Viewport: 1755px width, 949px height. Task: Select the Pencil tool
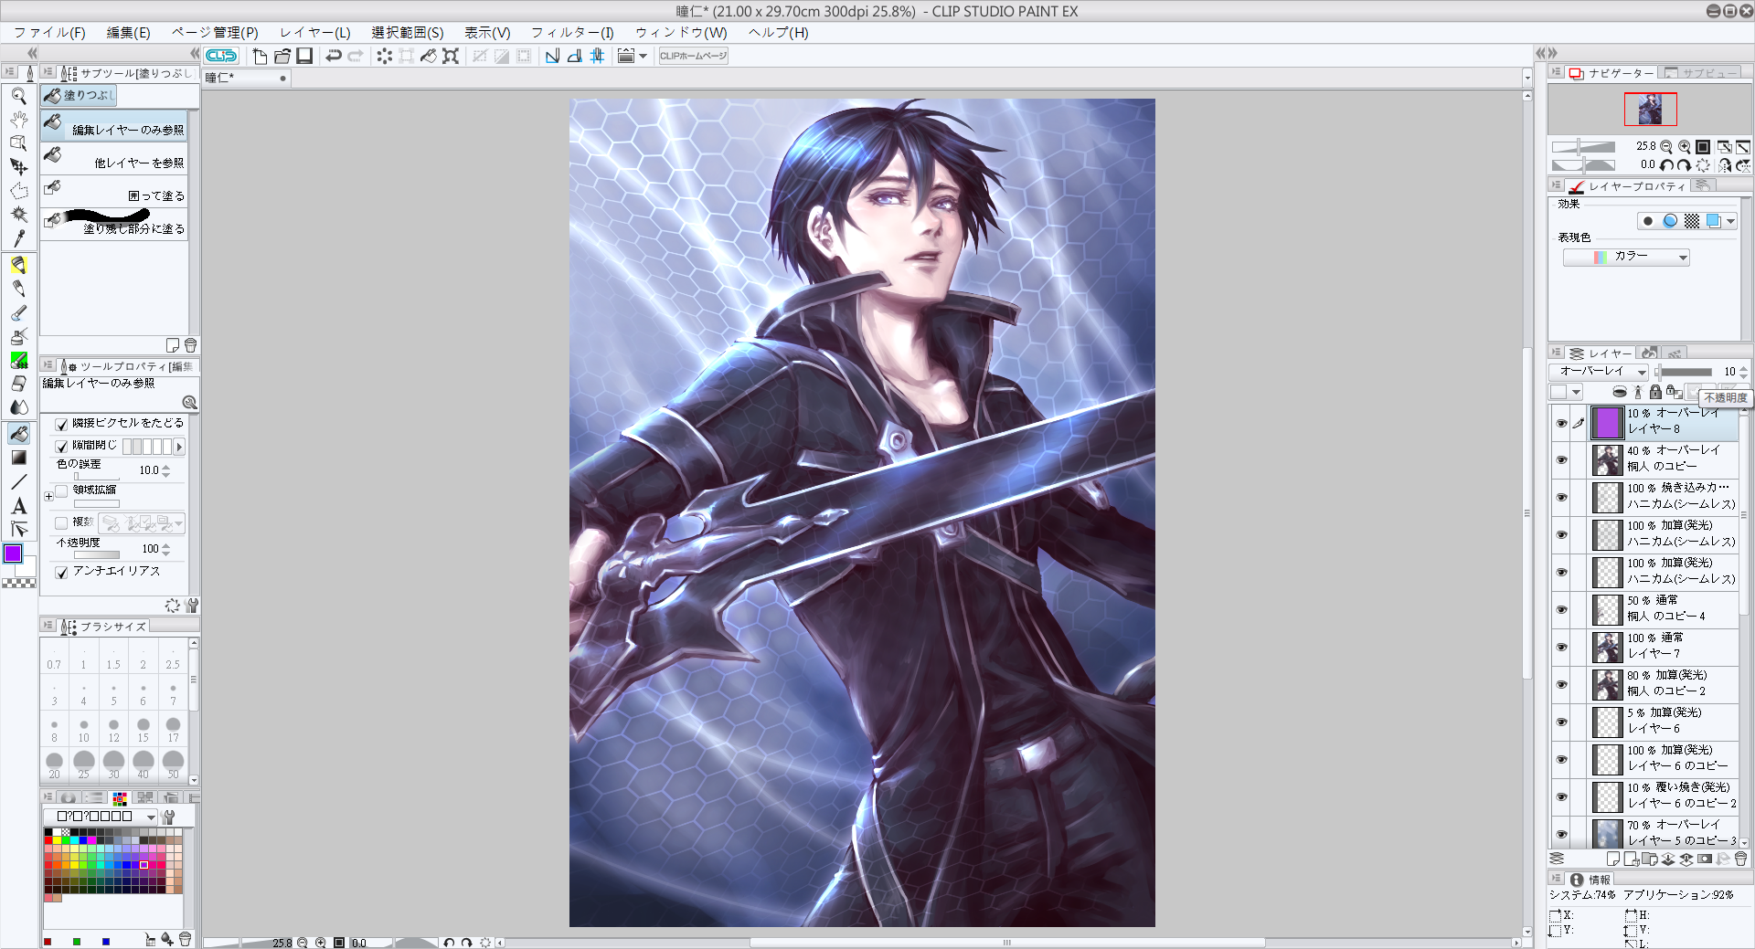18,289
